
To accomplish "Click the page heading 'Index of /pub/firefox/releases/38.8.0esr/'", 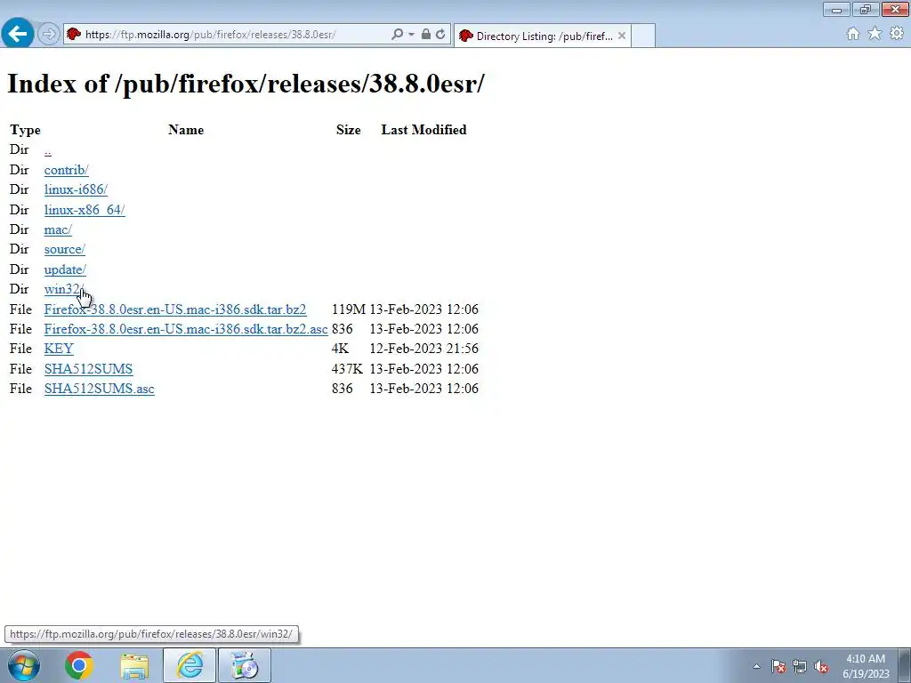I will click(x=246, y=83).
